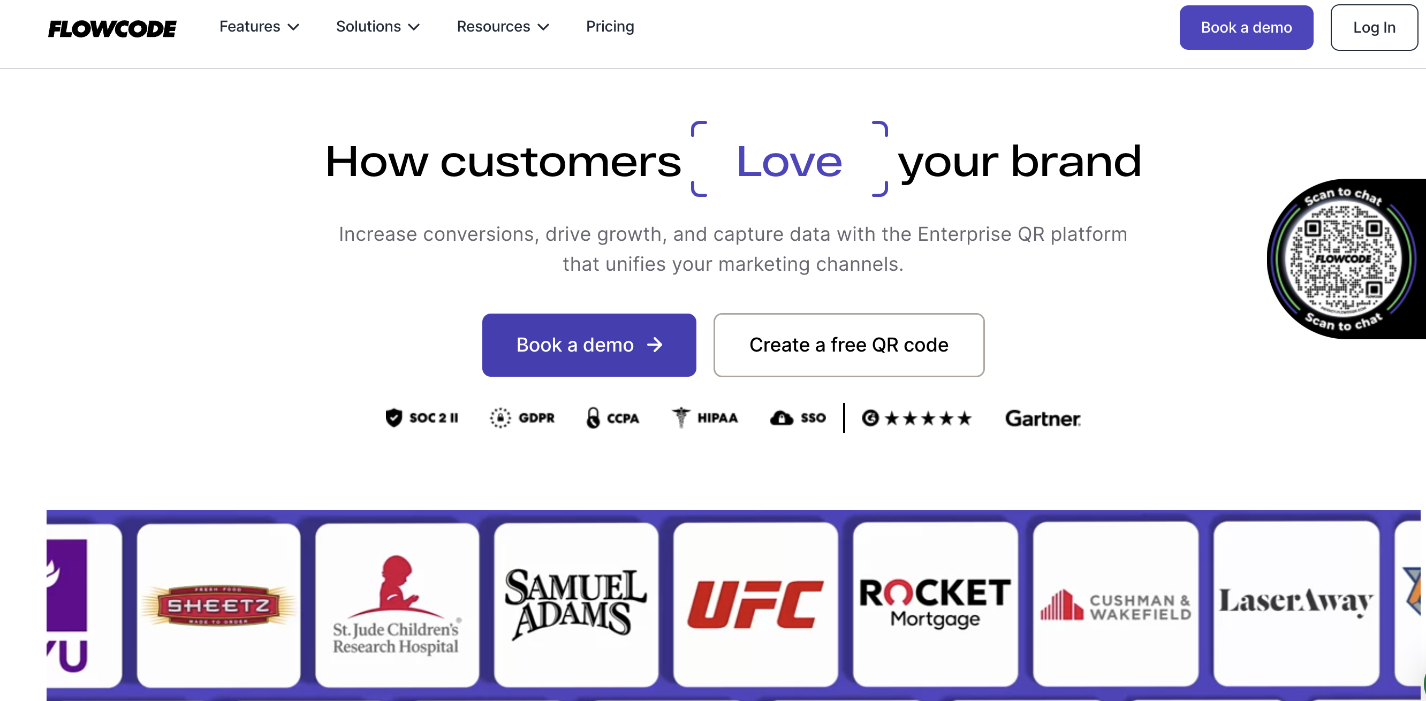
Task: Click the Gartner logo
Action: 1042,419
